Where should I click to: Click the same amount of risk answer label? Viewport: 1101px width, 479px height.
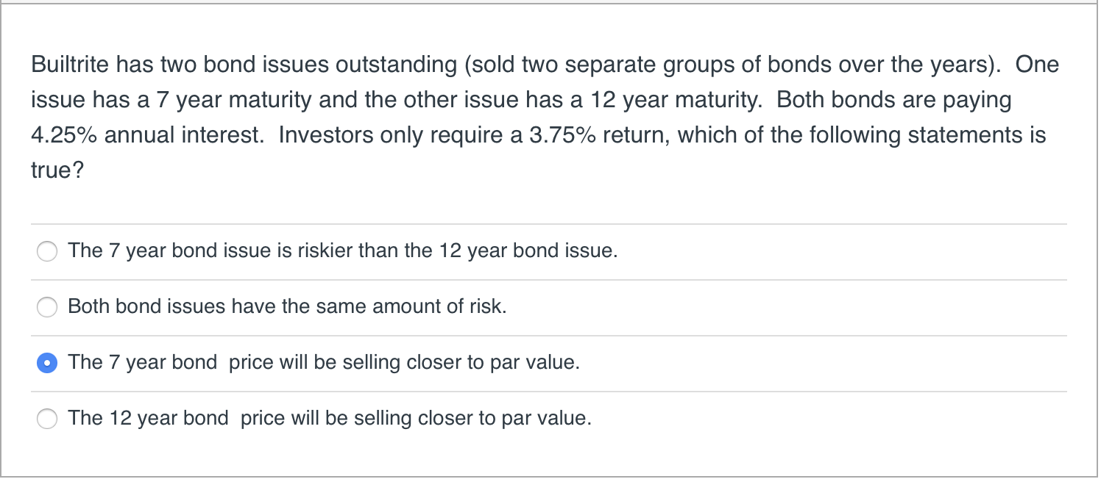pos(286,306)
